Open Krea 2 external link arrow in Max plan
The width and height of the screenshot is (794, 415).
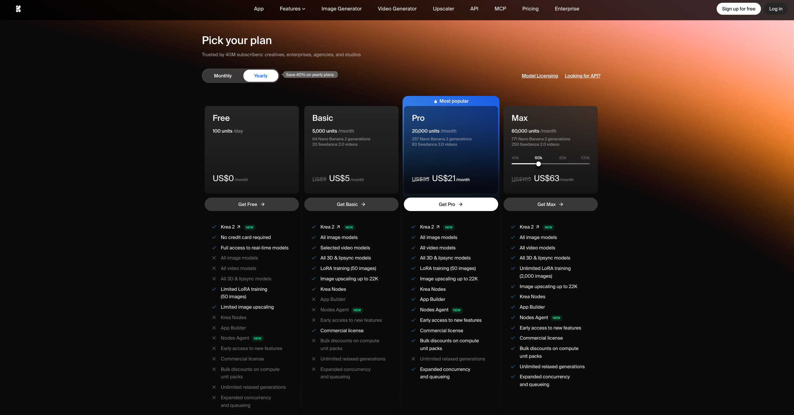[538, 227]
